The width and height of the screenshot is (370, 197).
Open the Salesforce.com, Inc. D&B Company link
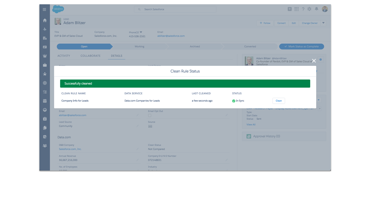(x=70, y=149)
